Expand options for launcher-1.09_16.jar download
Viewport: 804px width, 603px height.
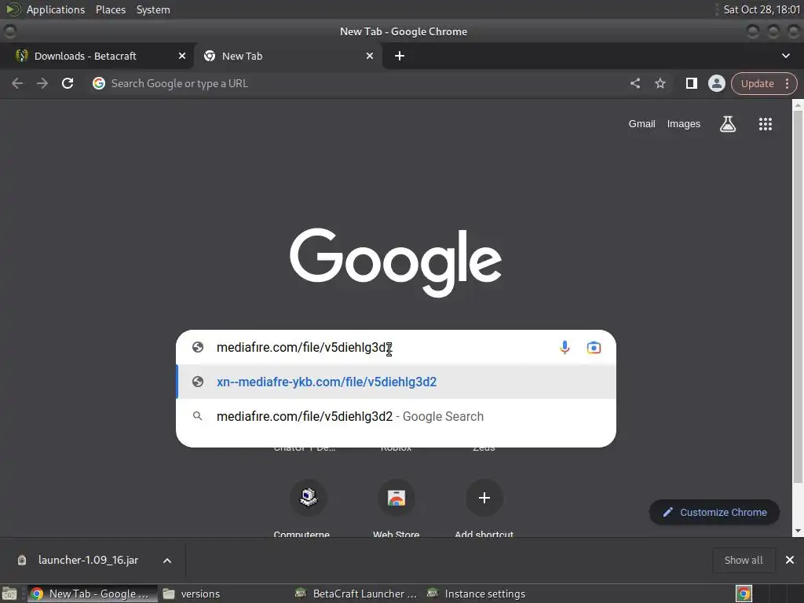click(167, 561)
